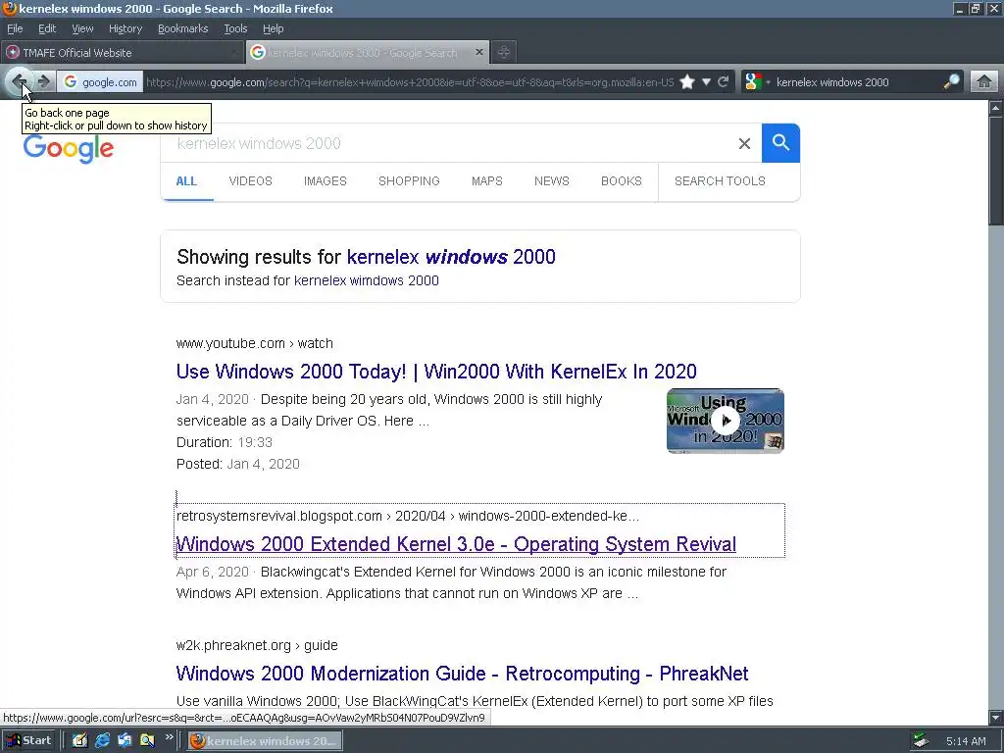Screen dimensions: 1004x753
Task: Switch to BOOKS results
Action: coord(621,181)
